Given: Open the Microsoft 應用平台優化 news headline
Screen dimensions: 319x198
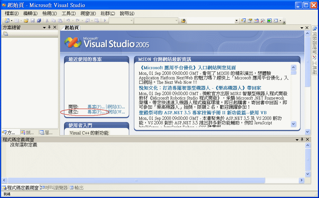Looking at the screenshot, I should tap(187, 67).
